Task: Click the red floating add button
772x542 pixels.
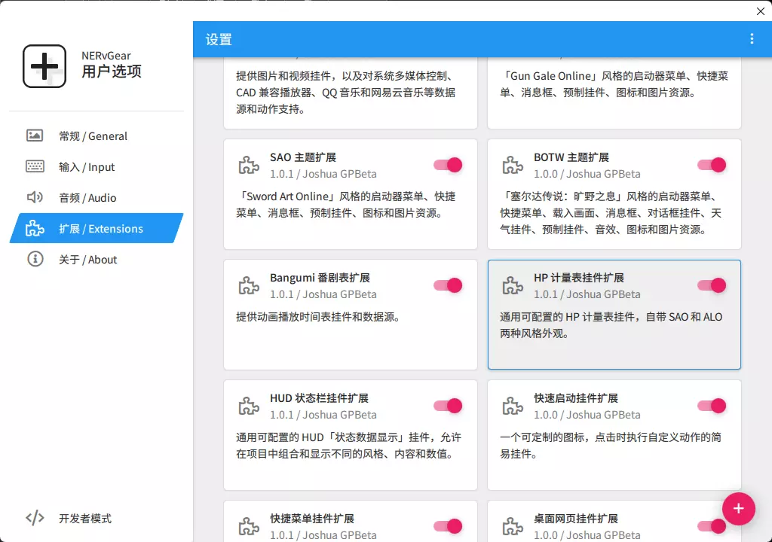Action: (738, 509)
